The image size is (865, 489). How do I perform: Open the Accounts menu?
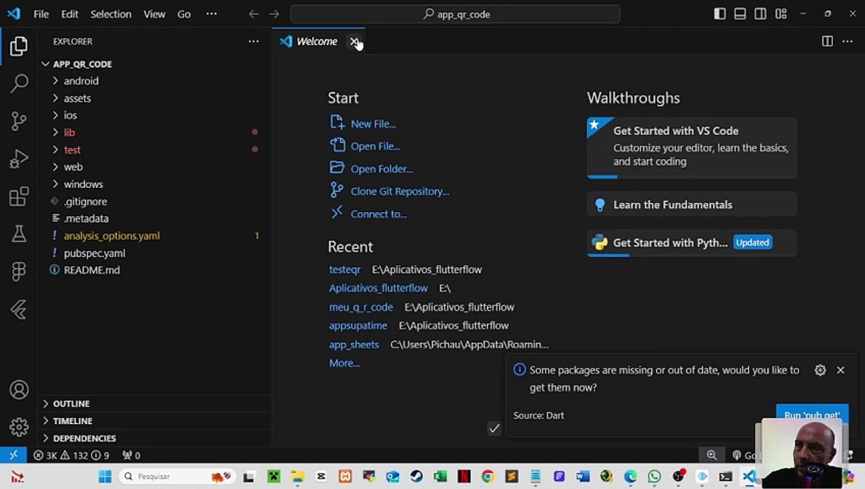[19, 390]
